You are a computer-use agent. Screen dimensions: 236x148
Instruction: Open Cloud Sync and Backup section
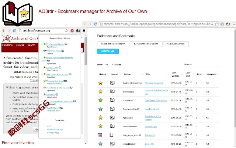(x=113, y=44)
